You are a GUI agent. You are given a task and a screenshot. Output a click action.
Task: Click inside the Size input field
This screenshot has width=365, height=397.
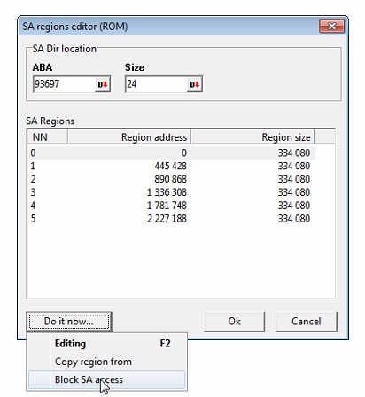point(156,84)
